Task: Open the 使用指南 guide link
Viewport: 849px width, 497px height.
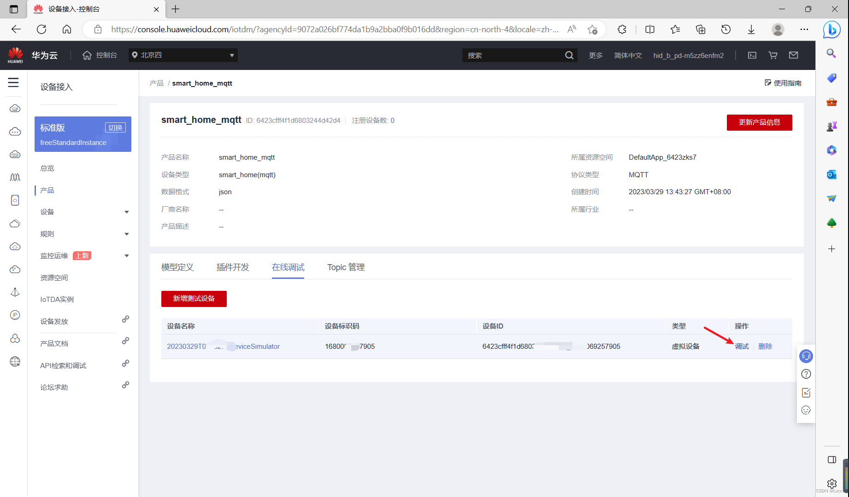Action: pos(783,83)
